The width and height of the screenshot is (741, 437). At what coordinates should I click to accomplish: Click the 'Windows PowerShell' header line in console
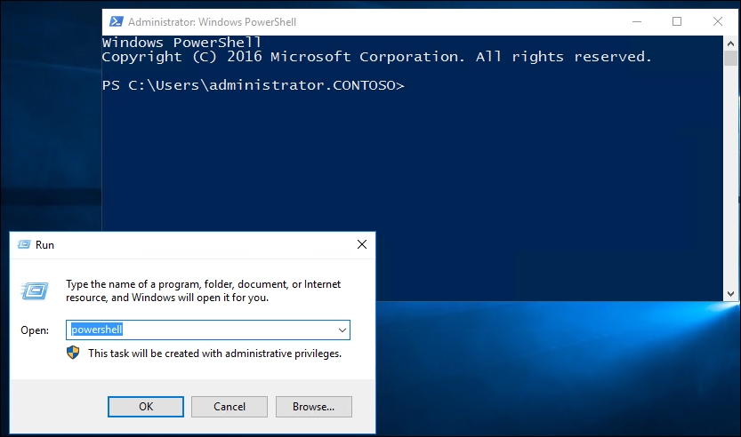(181, 43)
